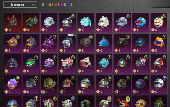Expand the sort list via chevron arrow
170x107 pixels.
(x=34, y=5)
